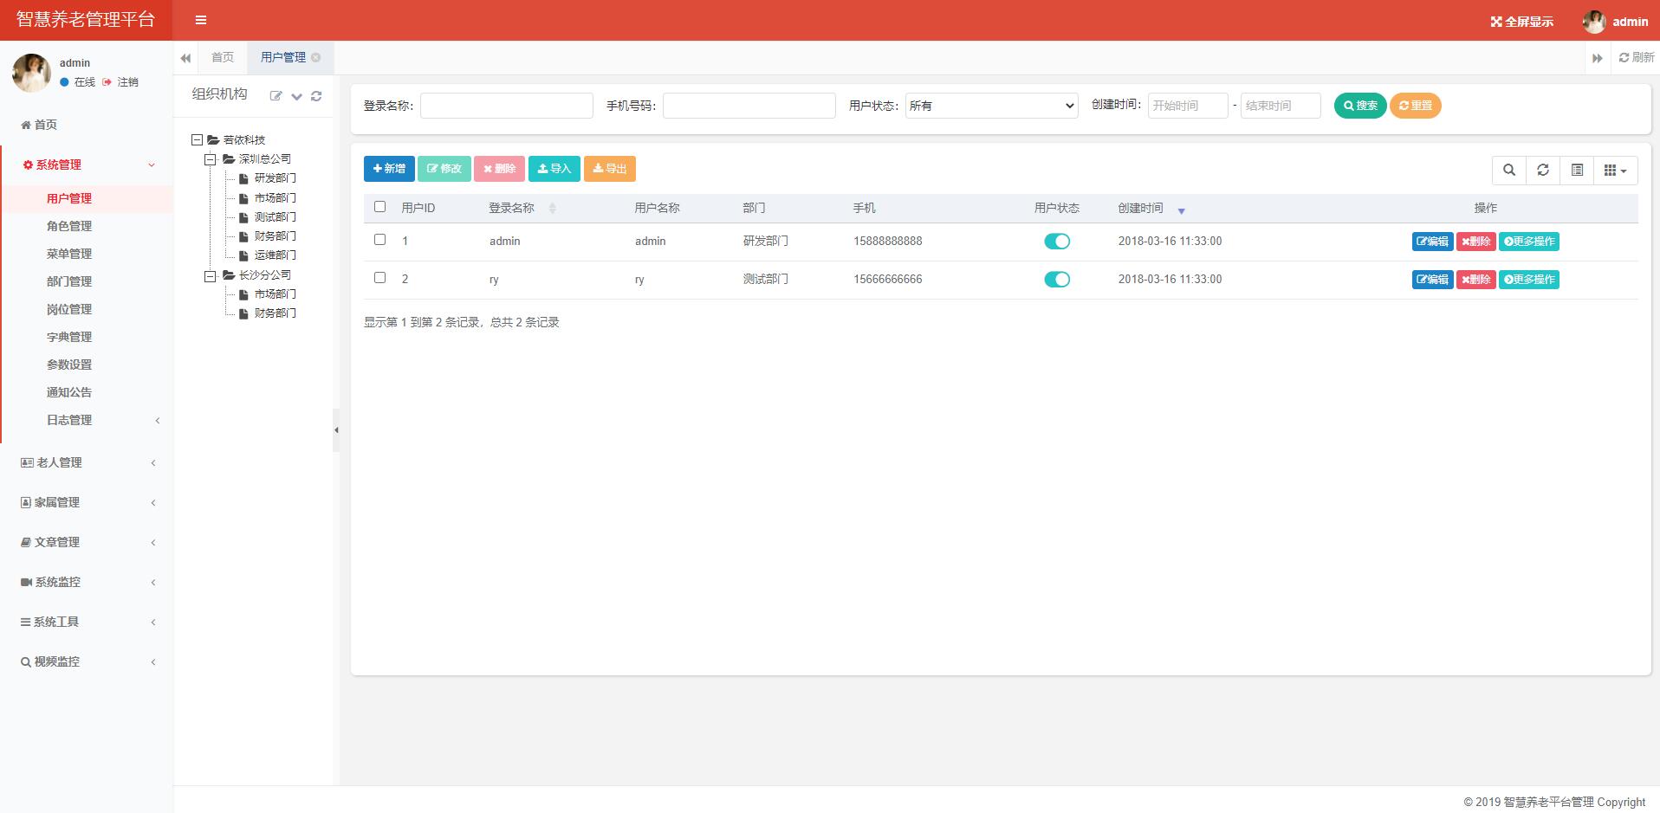
Task: Click the 新增 button to add a user
Action: tap(389, 169)
